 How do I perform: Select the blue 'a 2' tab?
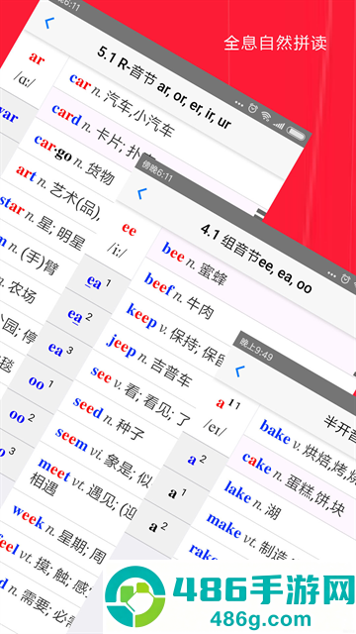coord(197,460)
